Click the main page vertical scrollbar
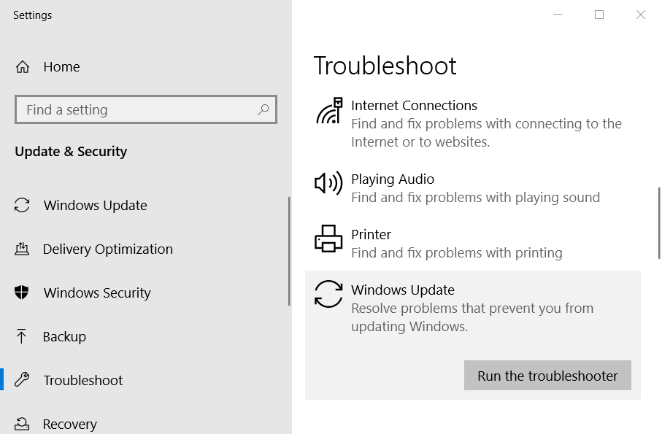This screenshot has height=434, width=662. coord(659,223)
